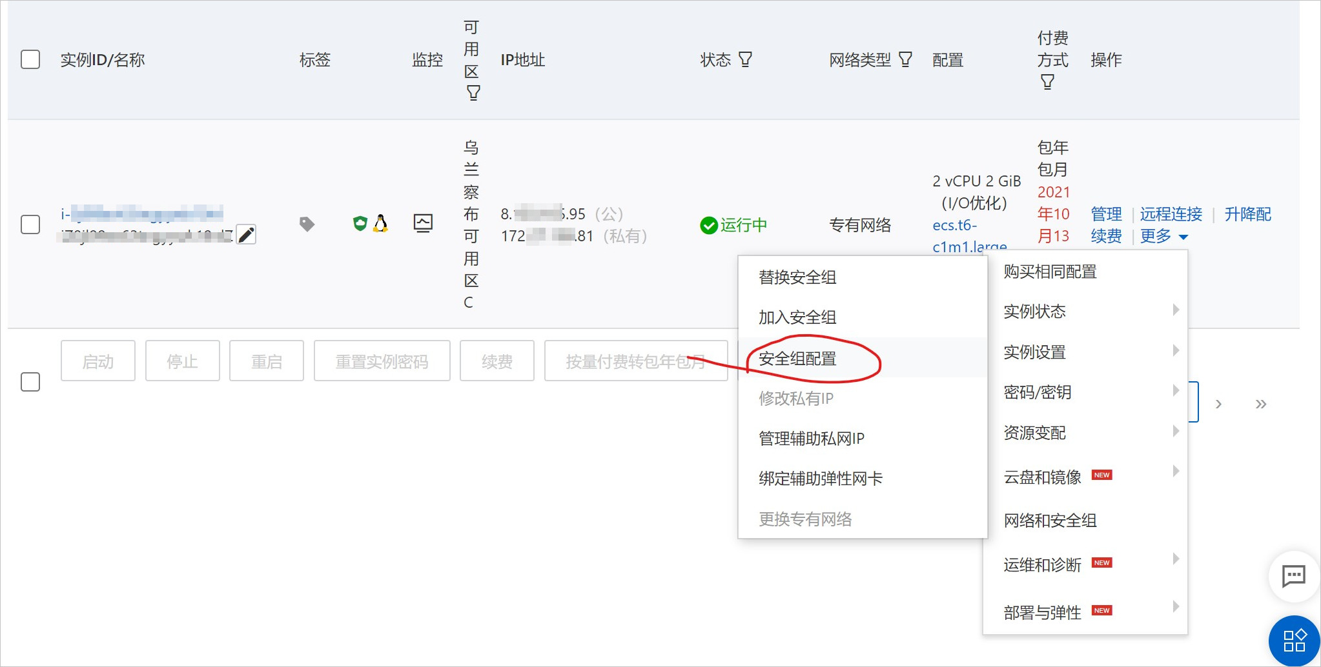
Task: Open the 网络和安全组 menu entry
Action: 1085,520
